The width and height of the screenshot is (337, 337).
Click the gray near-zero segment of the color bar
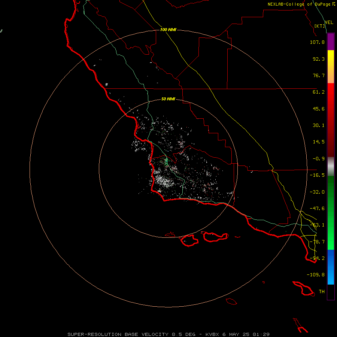(x=331, y=167)
